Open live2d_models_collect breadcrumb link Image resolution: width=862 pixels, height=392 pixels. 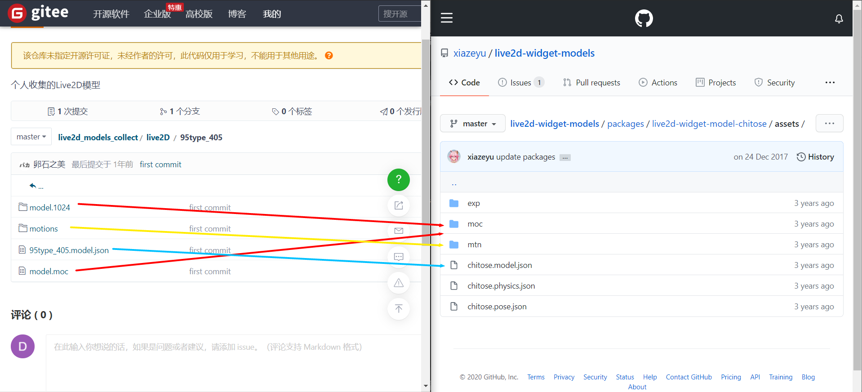click(98, 137)
